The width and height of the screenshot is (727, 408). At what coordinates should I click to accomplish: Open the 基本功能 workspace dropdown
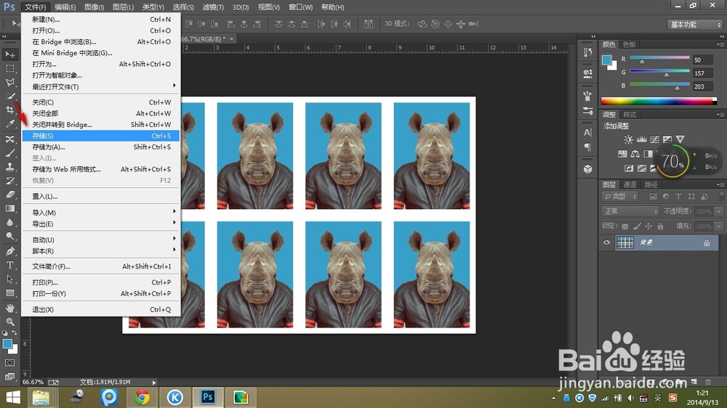[695, 24]
